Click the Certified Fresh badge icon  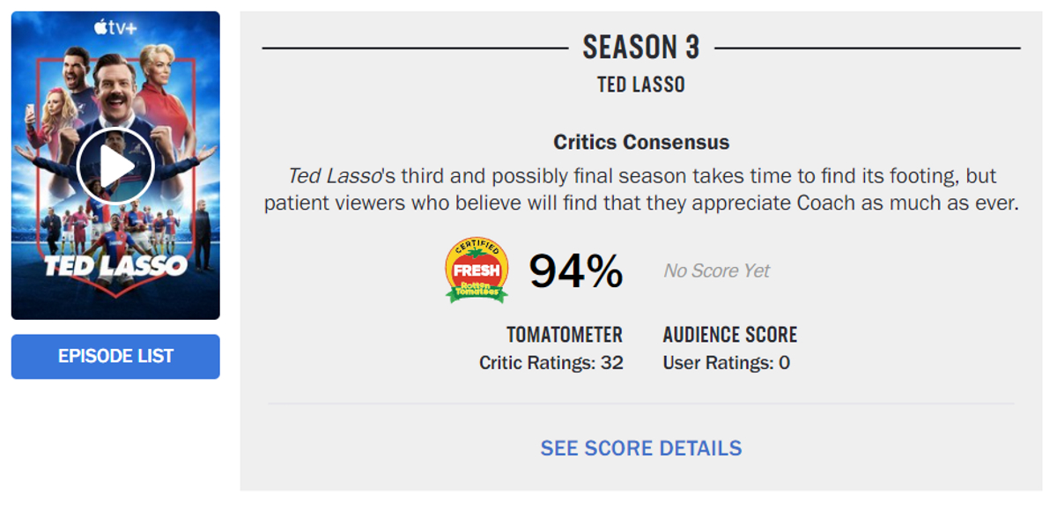(477, 270)
